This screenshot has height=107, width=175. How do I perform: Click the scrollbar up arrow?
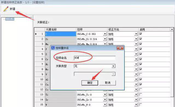click(172, 29)
